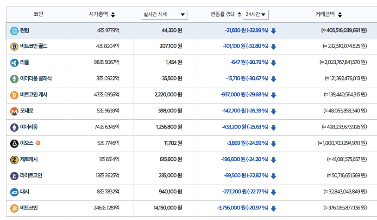Click the Ethereum Classic coin icon

click(14, 79)
